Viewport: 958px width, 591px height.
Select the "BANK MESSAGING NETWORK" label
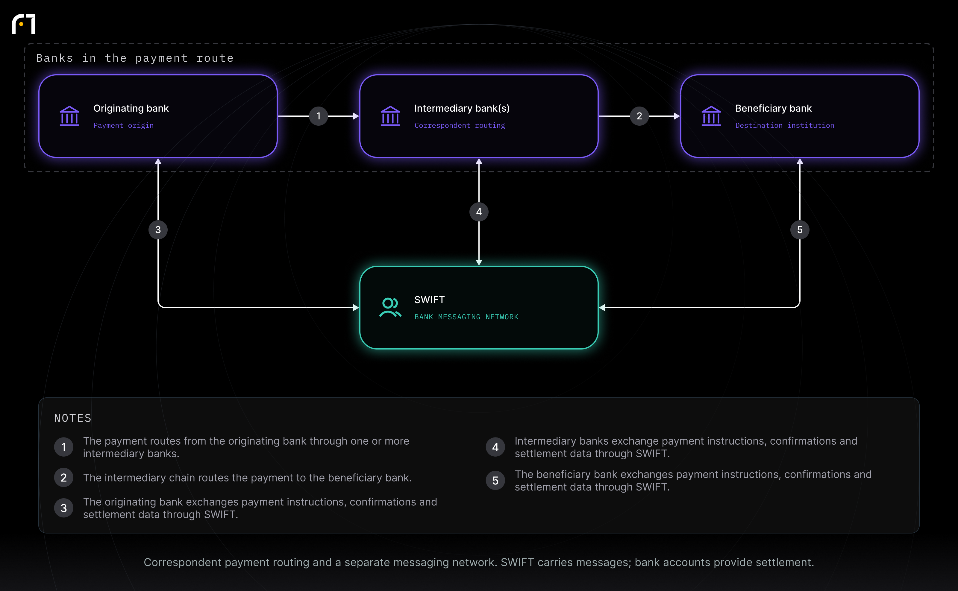(466, 317)
